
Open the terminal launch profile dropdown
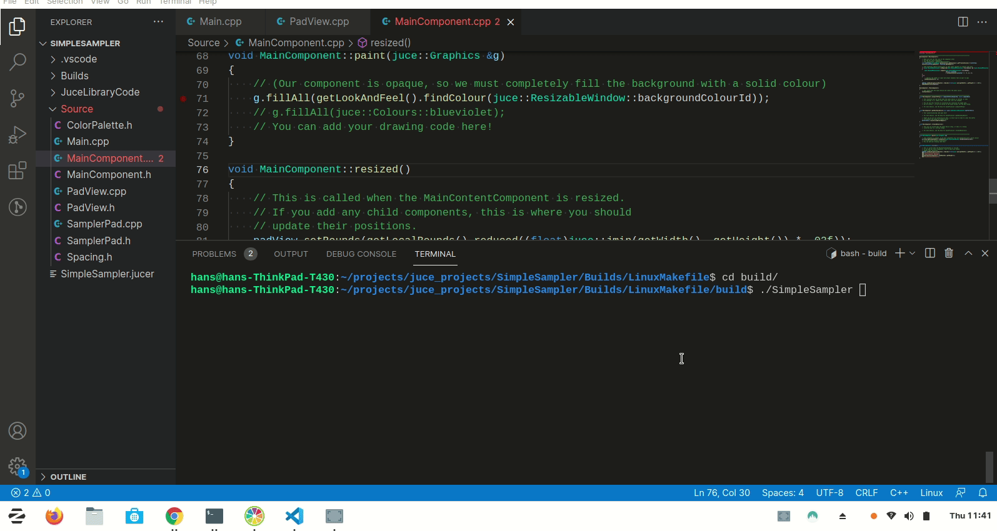[x=912, y=253]
